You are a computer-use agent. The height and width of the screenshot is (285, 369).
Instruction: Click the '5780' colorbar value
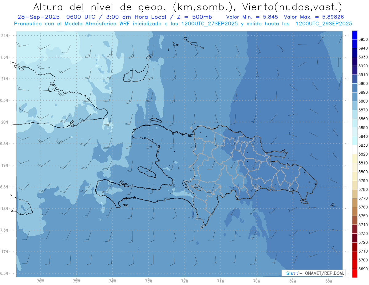point(363,189)
